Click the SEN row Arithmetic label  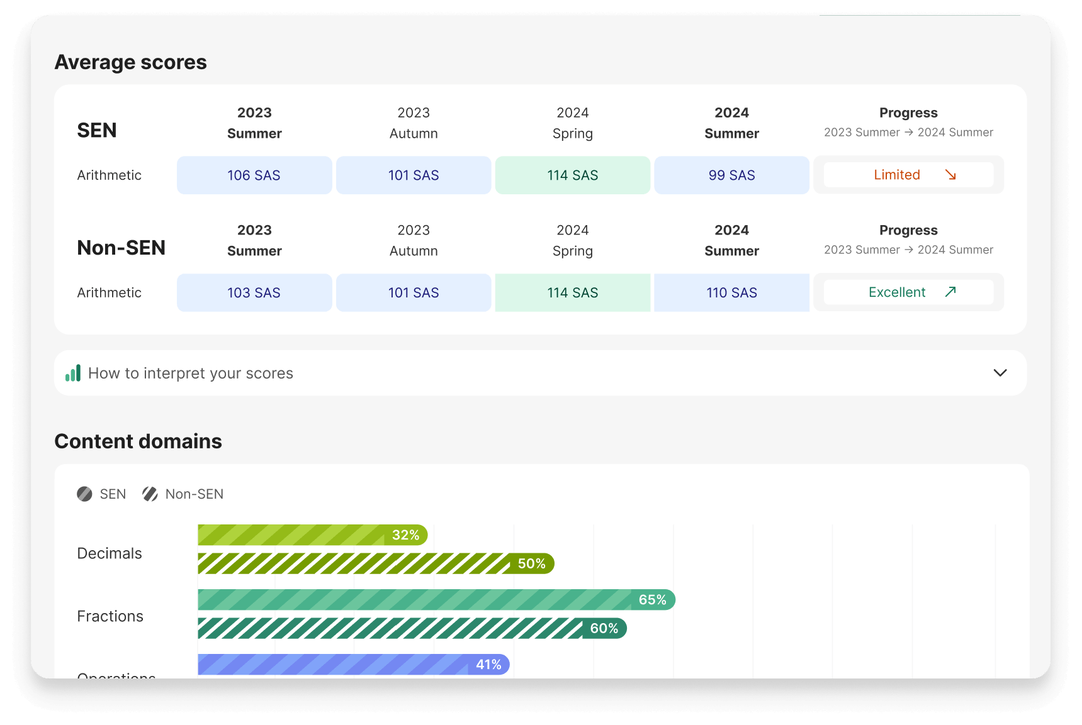pyautogui.click(x=110, y=175)
